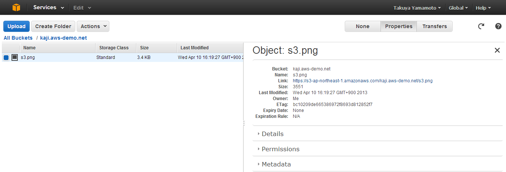Switch the view to Transfers

click(434, 26)
